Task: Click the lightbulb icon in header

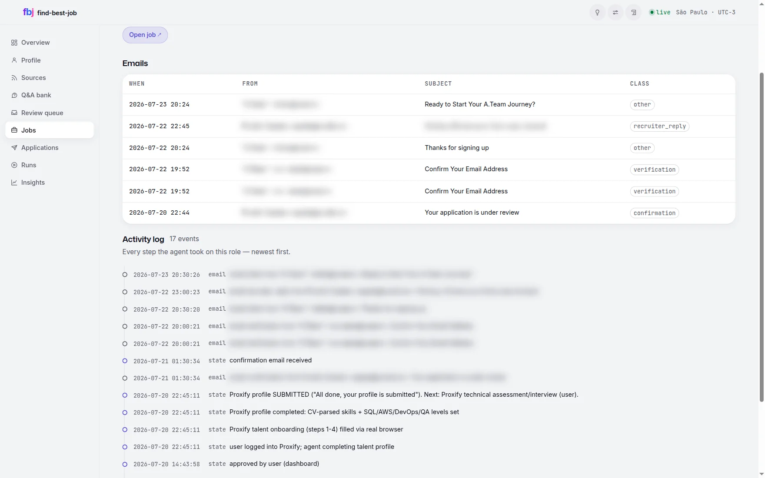Action: pyautogui.click(x=597, y=13)
